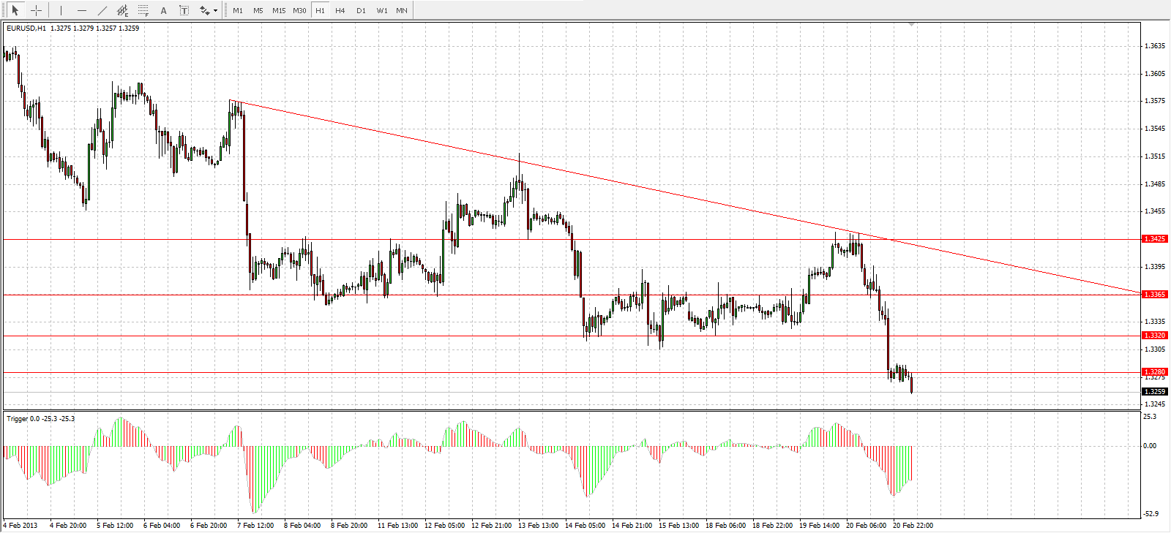1171x533 pixels.
Task: Click the 4 Feb 2013 date label
Action: [x=20, y=526]
